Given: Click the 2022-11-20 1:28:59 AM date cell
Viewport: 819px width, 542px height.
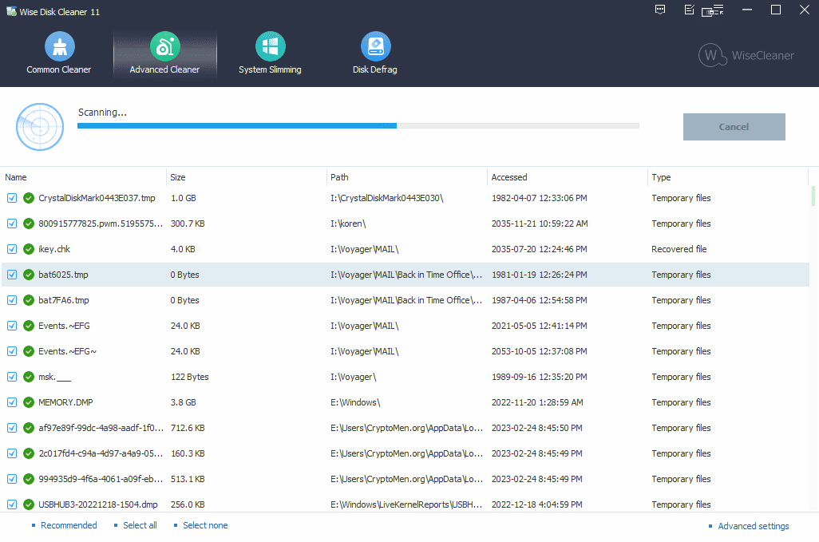Looking at the screenshot, I should [x=537, y=402].
